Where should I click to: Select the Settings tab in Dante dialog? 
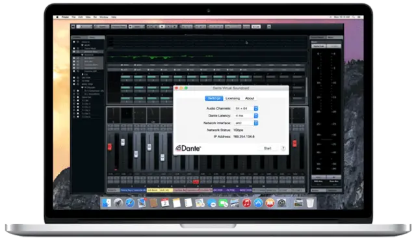[214, 98]
